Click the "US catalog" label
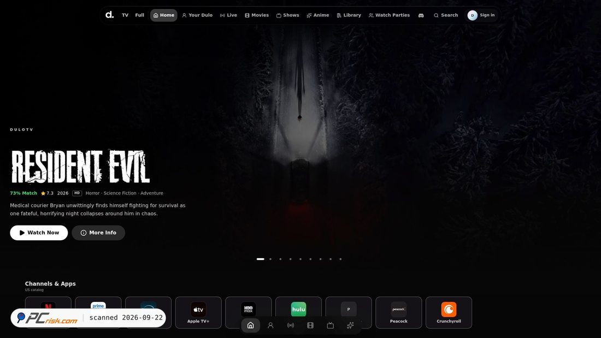601x338 pixels. [34, 290]
